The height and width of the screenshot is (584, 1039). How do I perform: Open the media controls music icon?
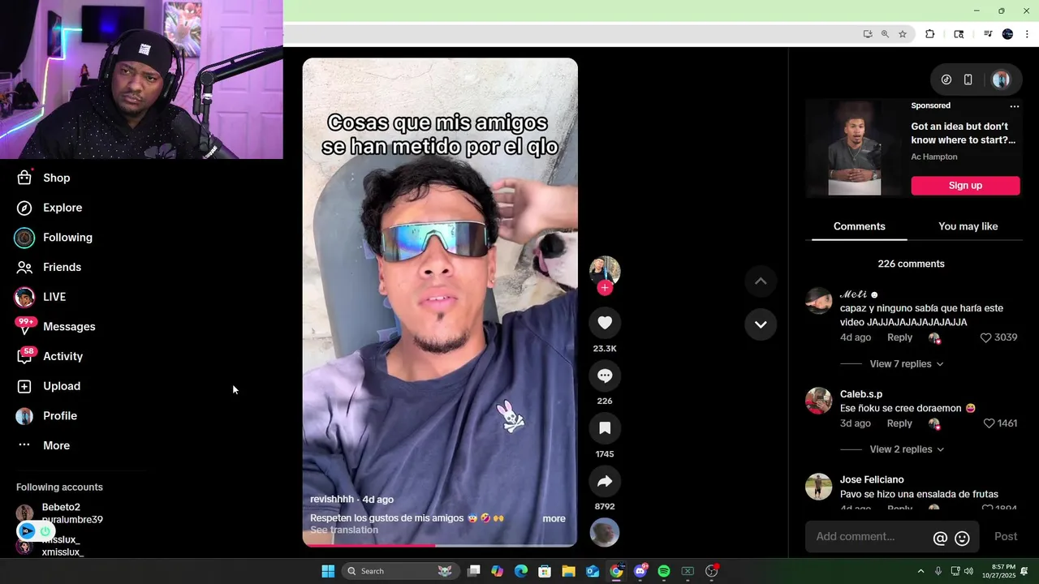[988, 34]
